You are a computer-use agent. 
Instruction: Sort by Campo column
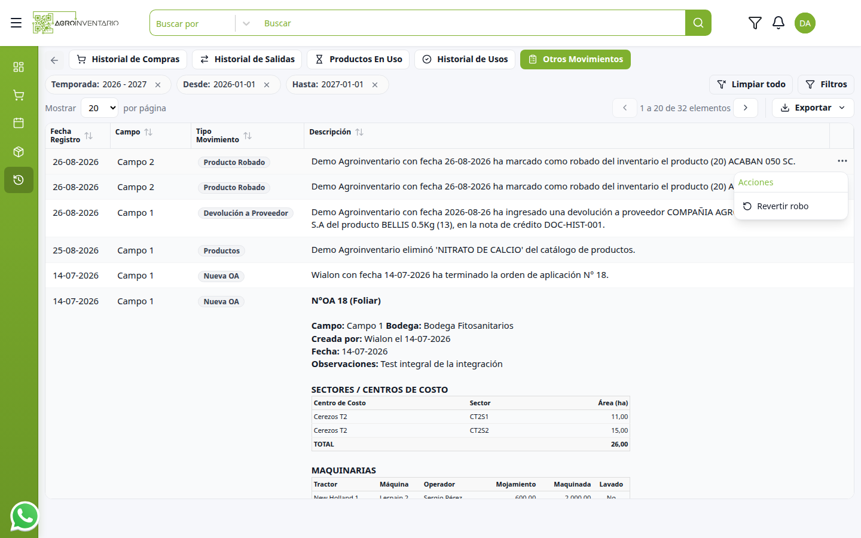[148, 132]
